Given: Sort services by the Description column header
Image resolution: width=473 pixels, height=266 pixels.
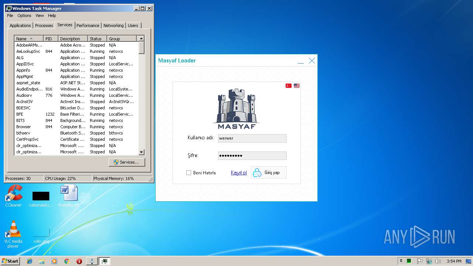Looking at the screenshot, I should (73, 39).
